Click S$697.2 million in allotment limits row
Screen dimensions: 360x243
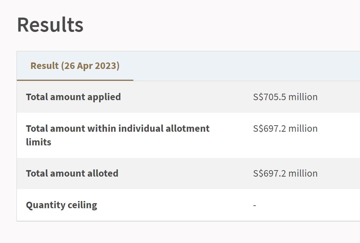pyautogui.click(x=285, y=128)
